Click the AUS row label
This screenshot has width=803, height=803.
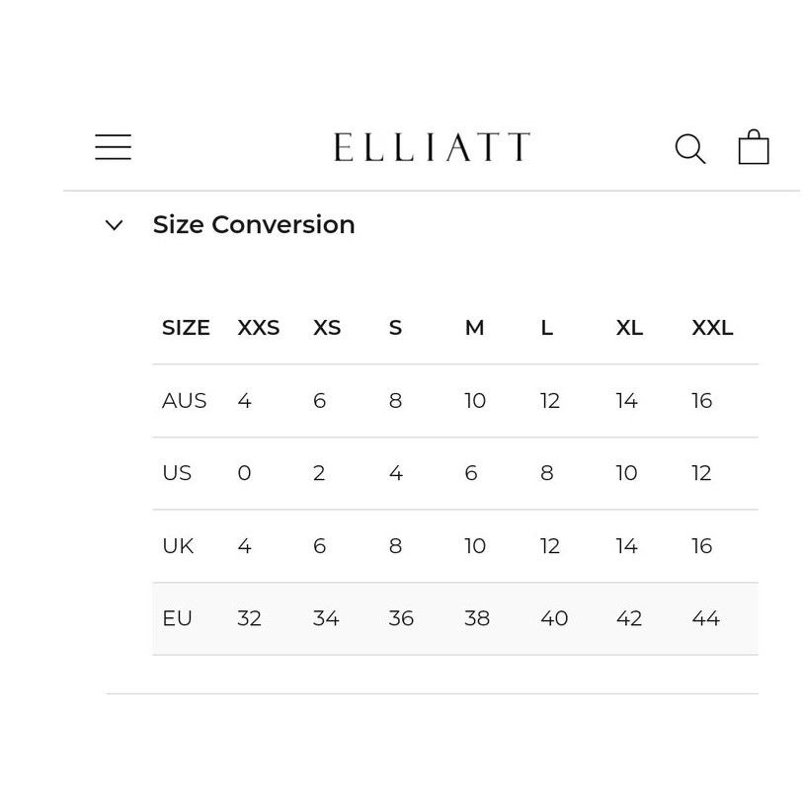[184, 400]
